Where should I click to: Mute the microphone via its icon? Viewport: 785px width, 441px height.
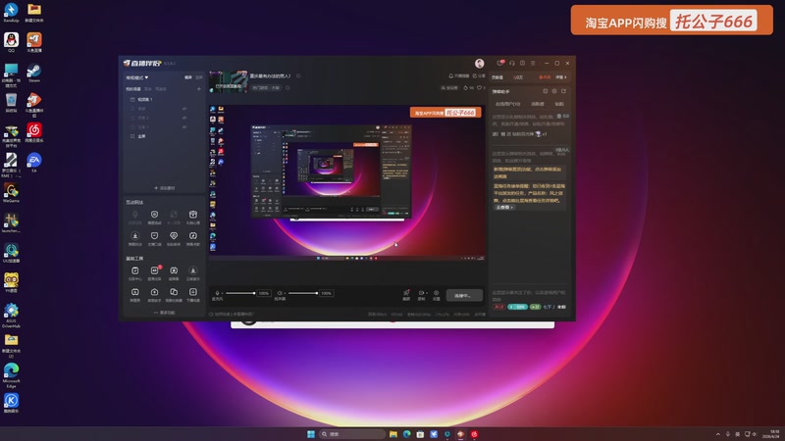pos(217,293)
